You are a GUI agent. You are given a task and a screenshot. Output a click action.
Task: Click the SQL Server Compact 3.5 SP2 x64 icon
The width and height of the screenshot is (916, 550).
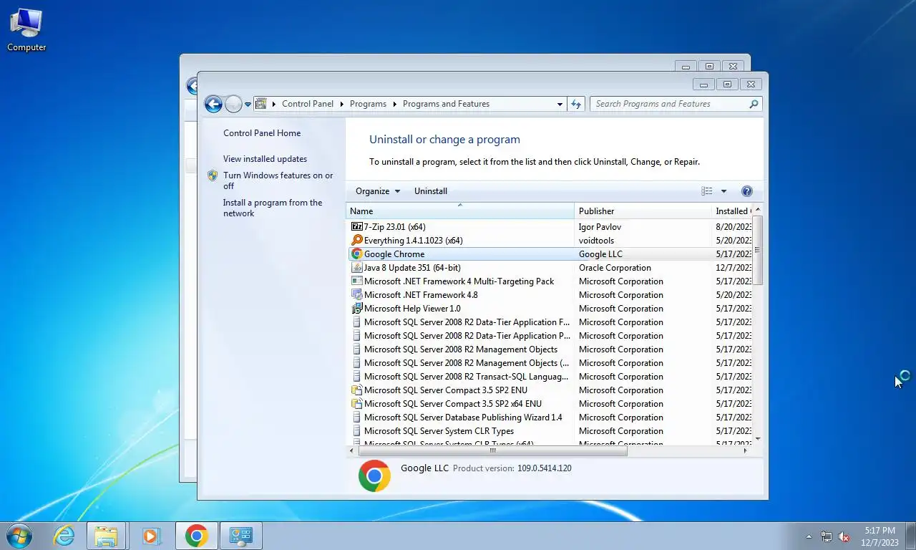click(x=357, y=404)
